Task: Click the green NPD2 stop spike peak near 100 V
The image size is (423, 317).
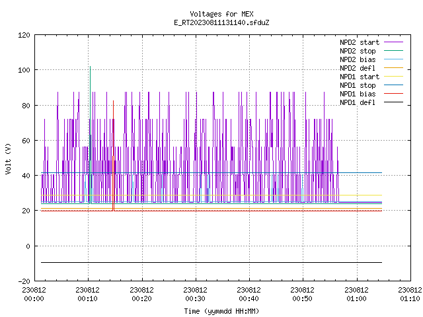Action: 90,67
